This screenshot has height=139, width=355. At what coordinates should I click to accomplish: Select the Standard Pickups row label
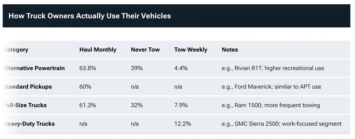pos(28,87)
